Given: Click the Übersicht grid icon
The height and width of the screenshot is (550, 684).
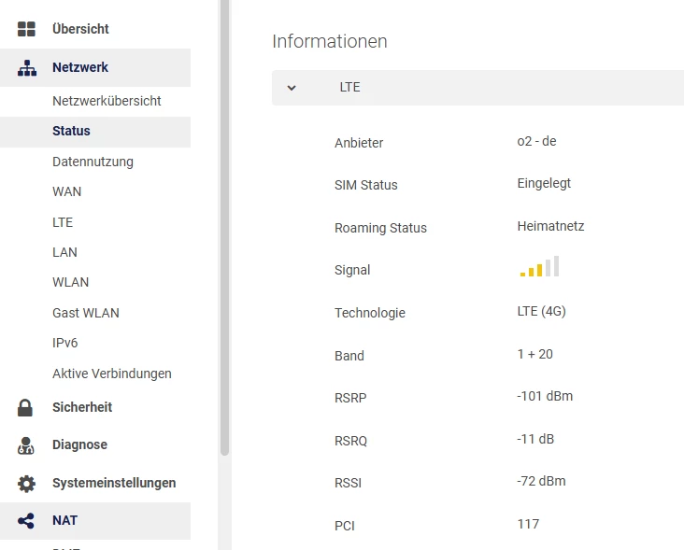Looking at the screenshot, I should [26, 29].
